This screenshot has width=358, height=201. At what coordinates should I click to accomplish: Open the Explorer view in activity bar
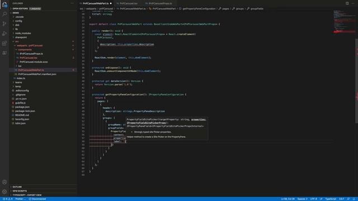coord(4,4)
